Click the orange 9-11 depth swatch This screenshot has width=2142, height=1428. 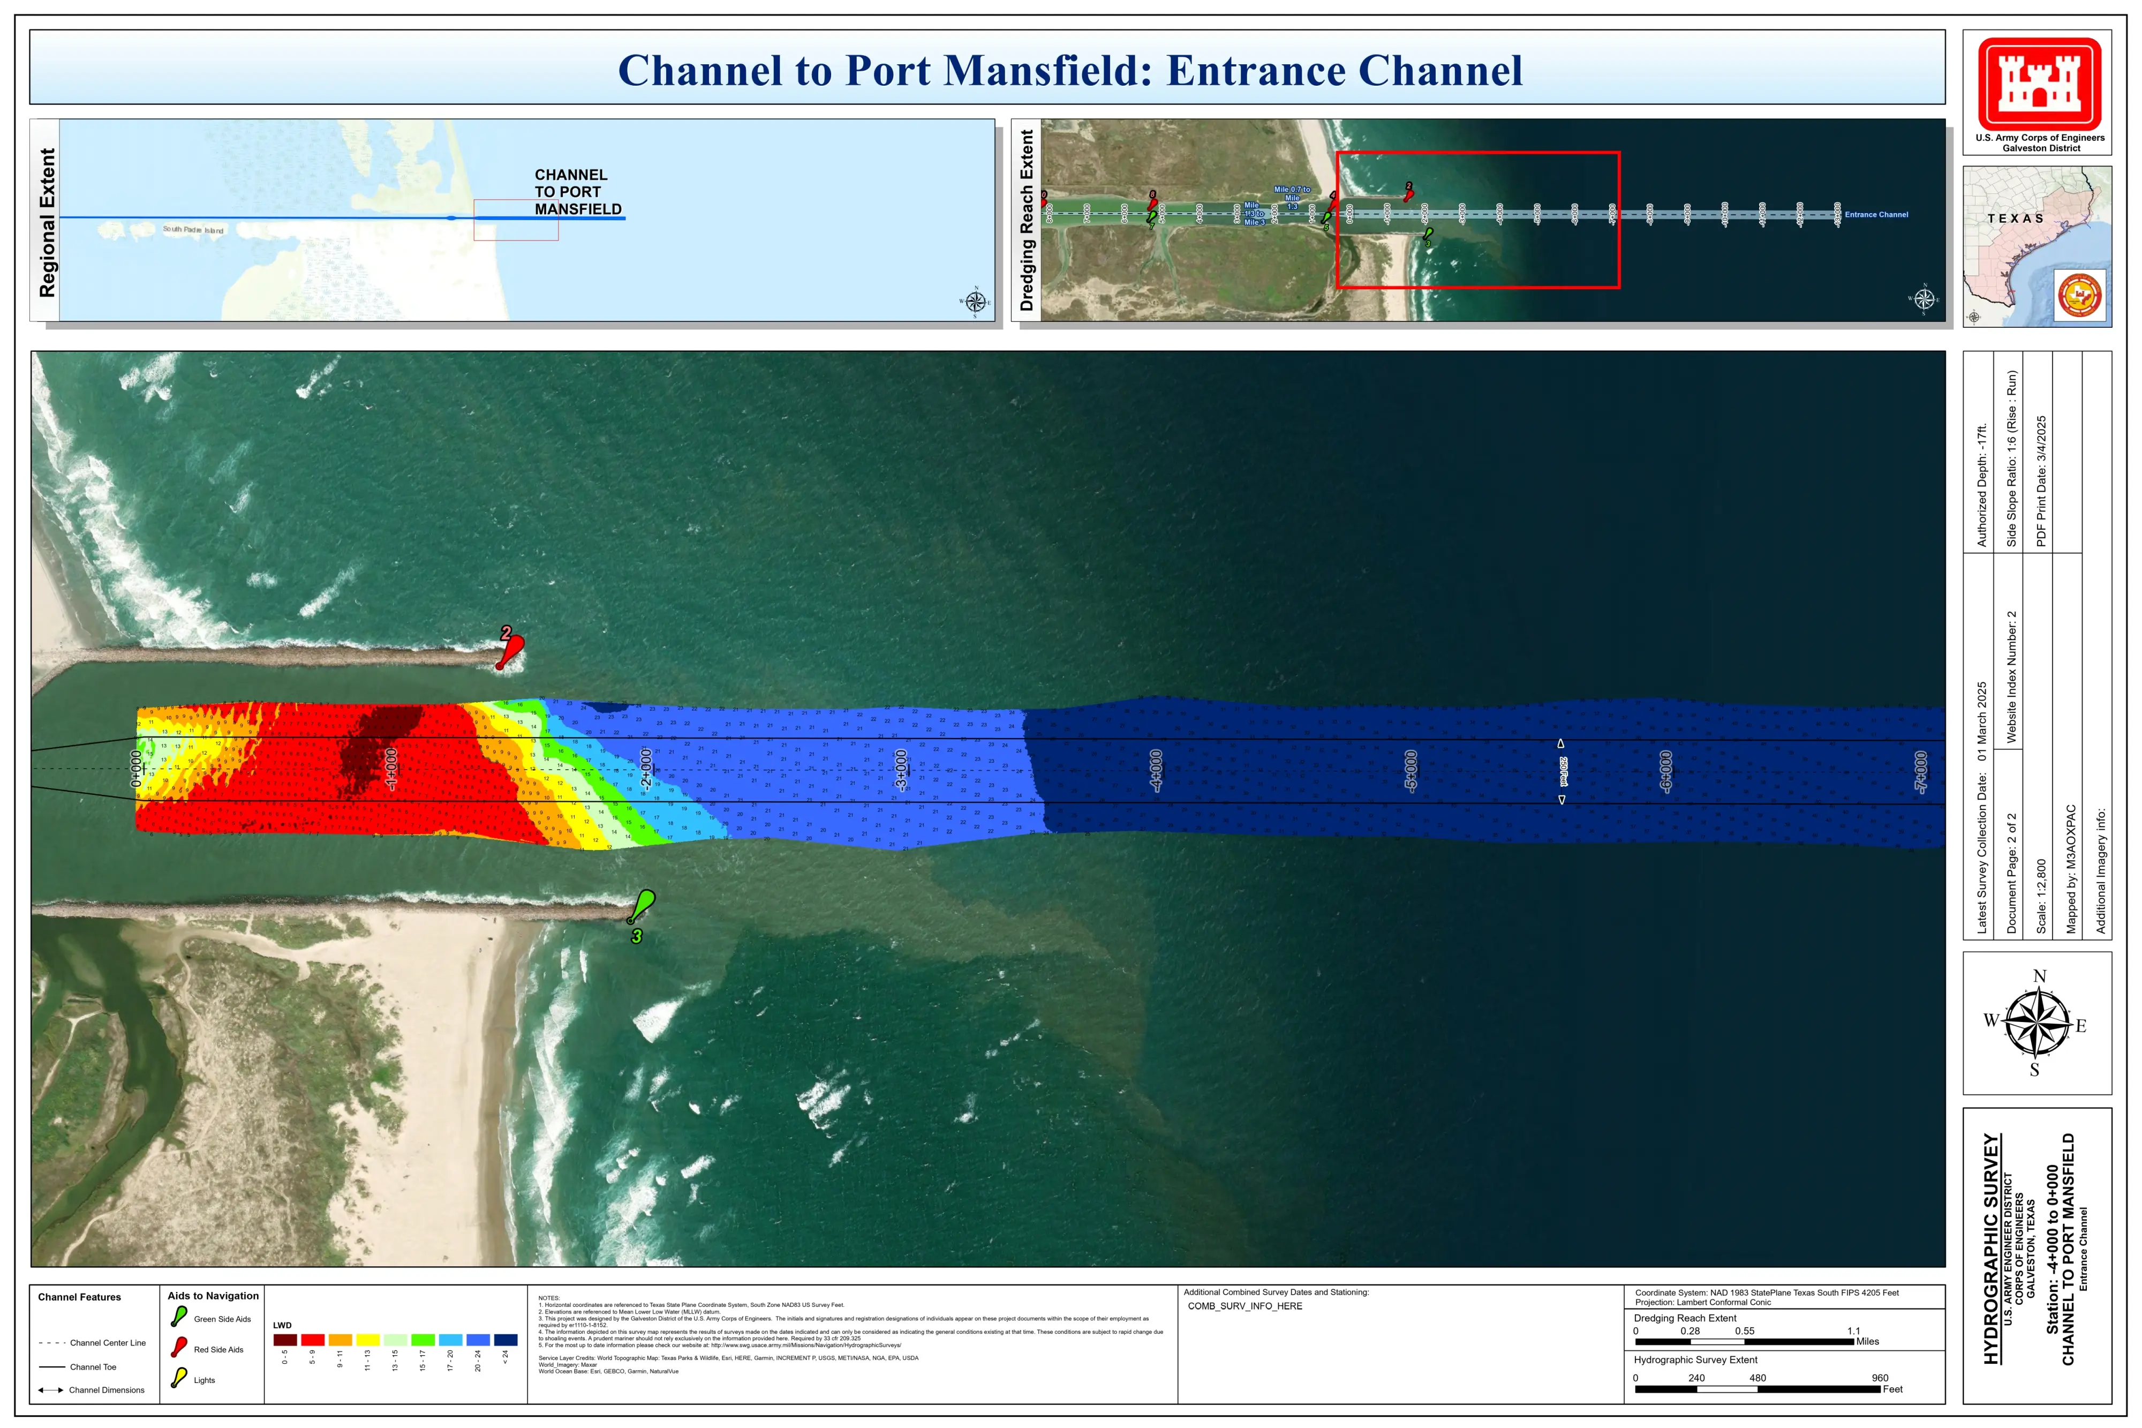pos(340,1340)
